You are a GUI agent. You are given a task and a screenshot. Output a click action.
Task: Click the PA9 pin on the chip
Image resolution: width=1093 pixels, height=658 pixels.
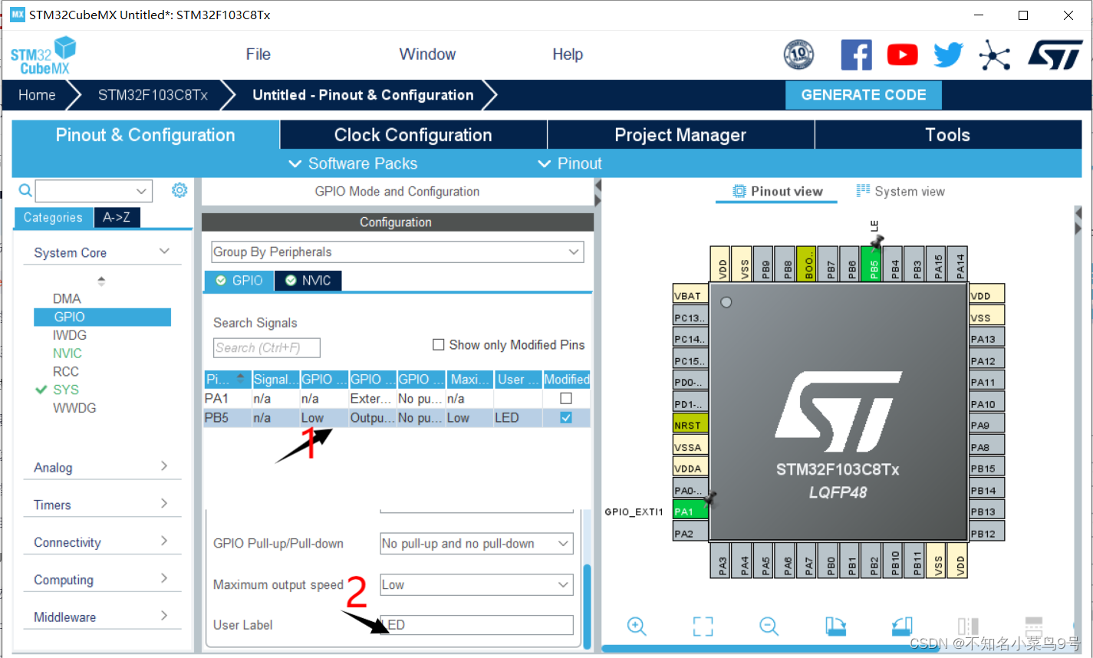[x=986, y=425]
